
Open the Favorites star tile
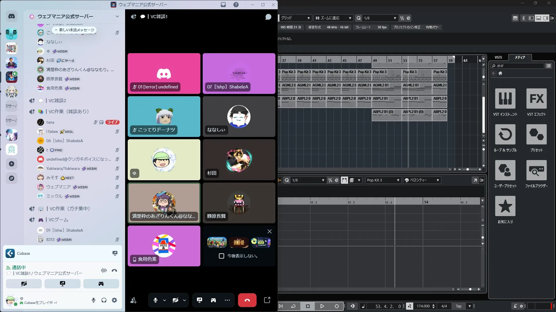(x=505, y=206)
